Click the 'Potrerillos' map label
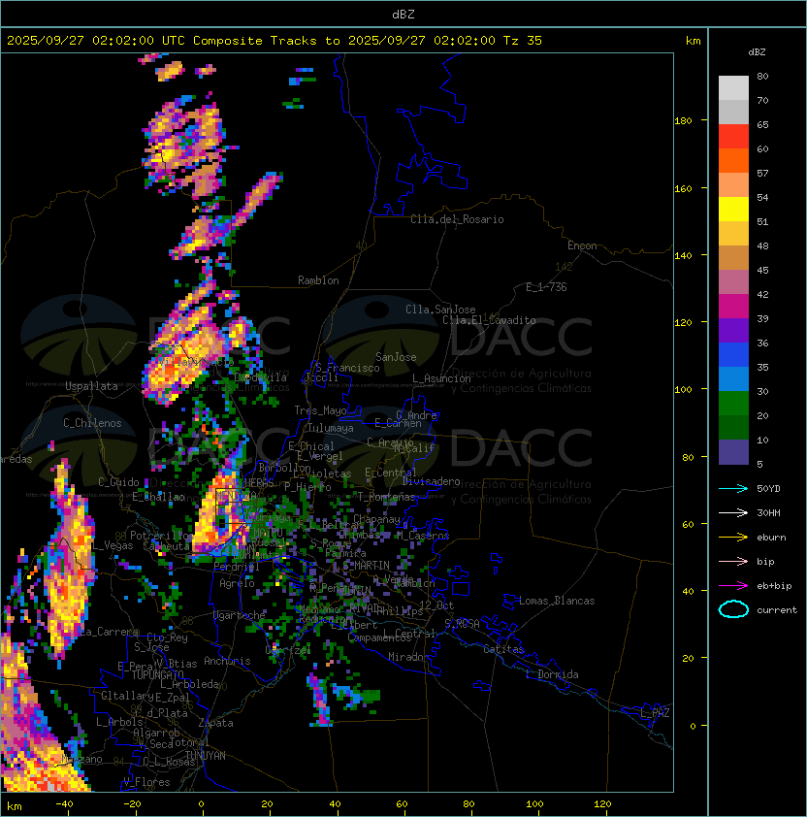The width and height of the screenshot is (807, 817). tap(162, 536)
